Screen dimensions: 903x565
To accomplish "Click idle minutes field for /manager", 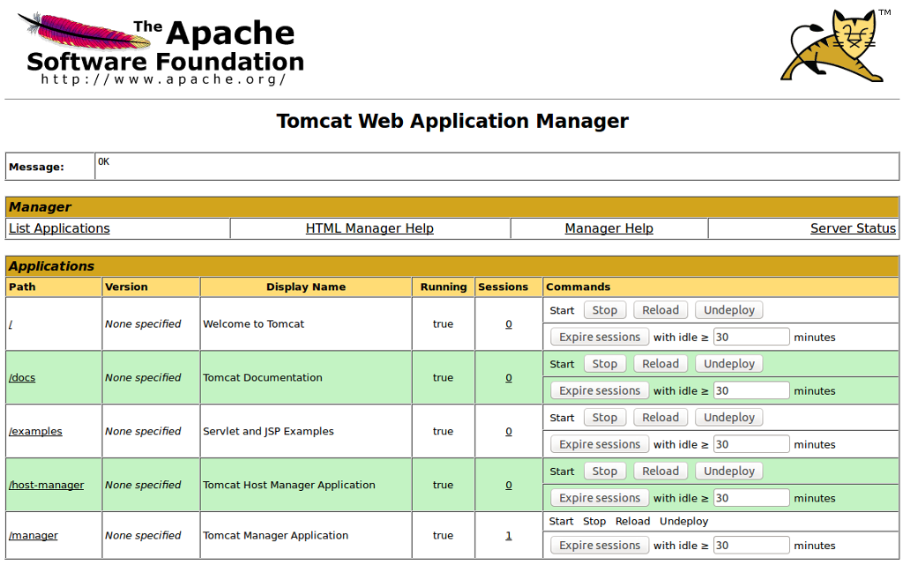I will (x=751, y=545).
